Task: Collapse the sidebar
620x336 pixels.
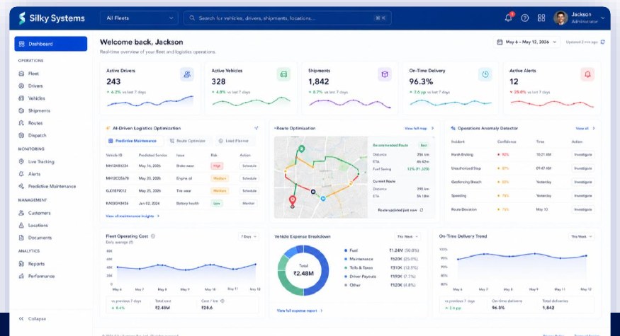Action: click(x=33, y=318)
